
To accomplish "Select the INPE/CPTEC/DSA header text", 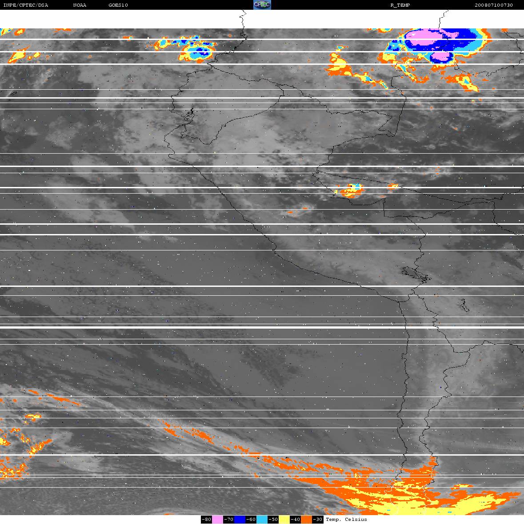I will pos(25,5).
